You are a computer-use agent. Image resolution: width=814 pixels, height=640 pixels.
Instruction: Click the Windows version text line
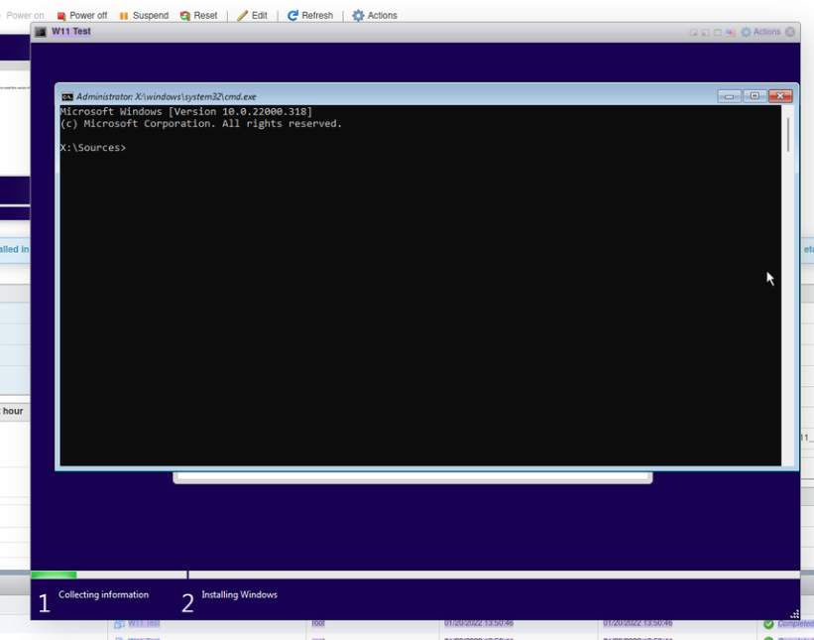tap(185, 112)
